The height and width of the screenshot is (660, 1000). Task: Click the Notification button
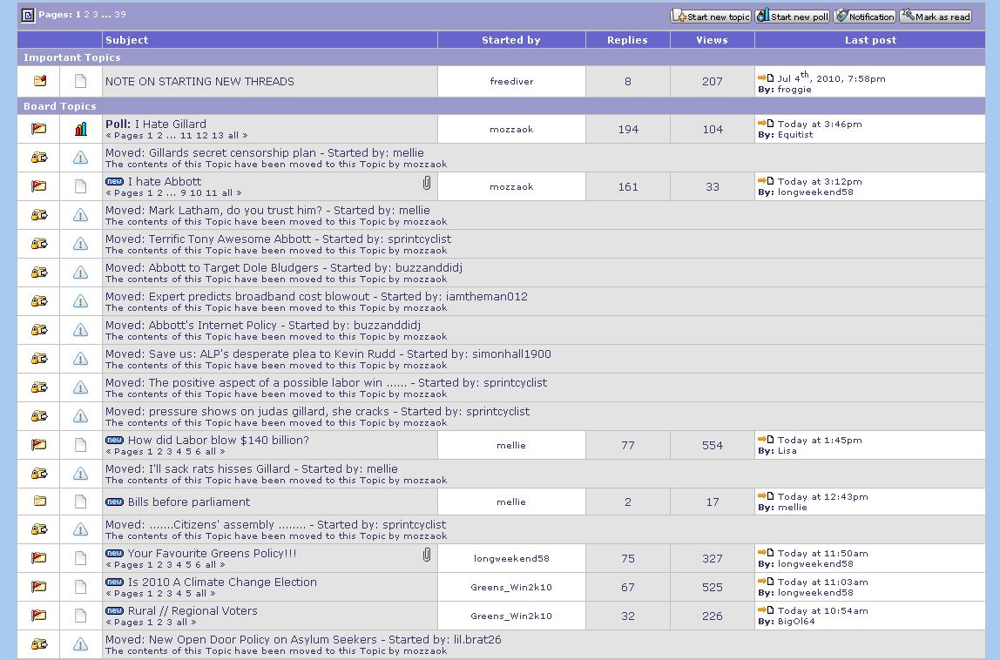coord(864,17)
